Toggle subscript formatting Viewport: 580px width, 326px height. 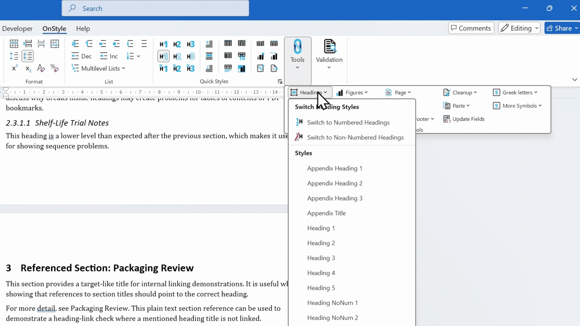(x=28, y=69)
